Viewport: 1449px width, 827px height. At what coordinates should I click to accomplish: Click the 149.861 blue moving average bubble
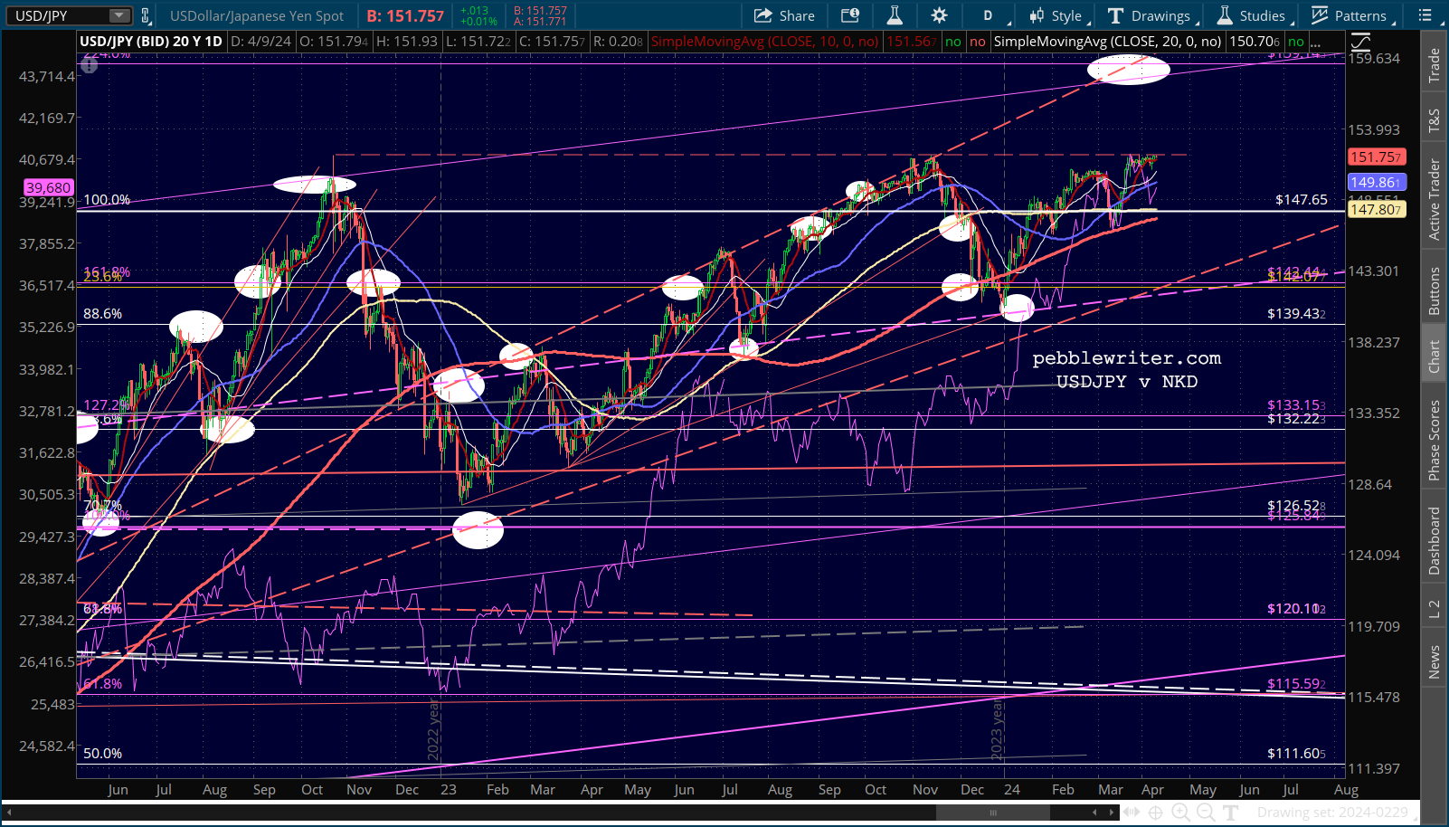(1376, 183)
